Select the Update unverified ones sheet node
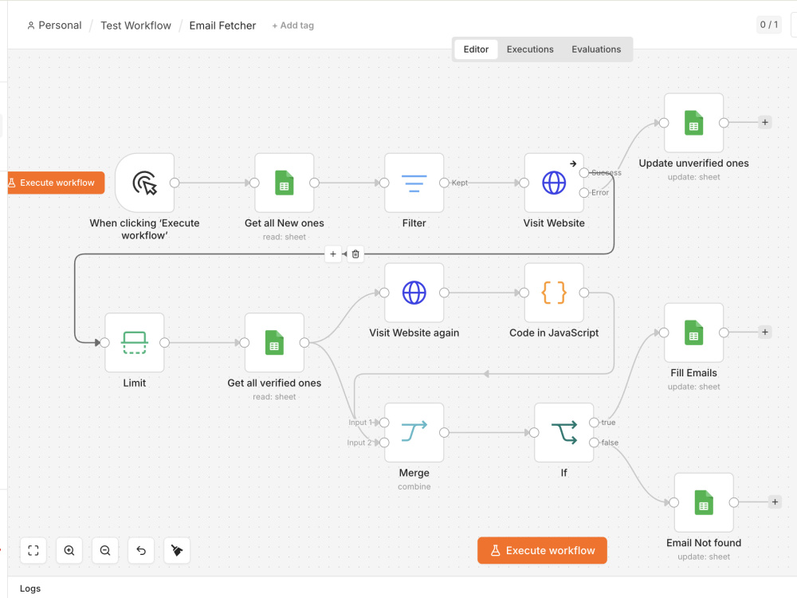Screen dimensions: 797x598 (694, 123)
